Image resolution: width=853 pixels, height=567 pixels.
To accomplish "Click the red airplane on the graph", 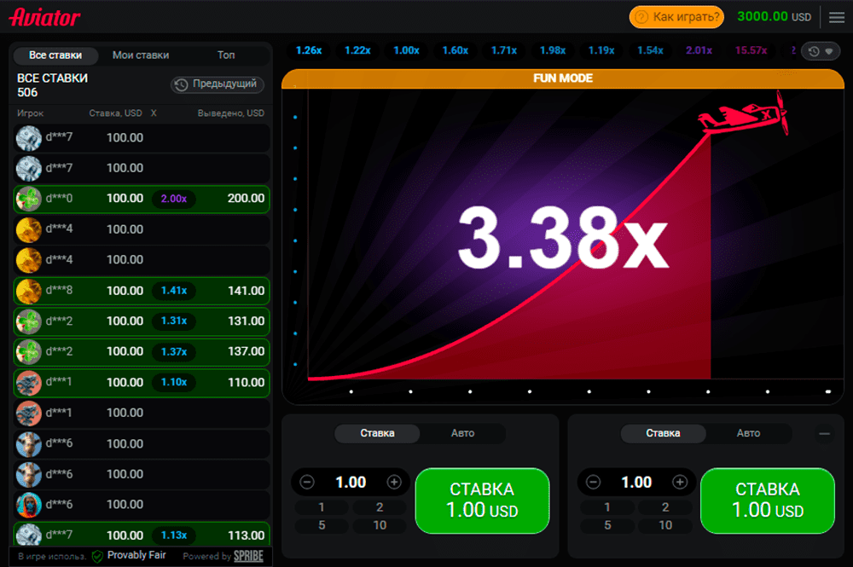I will click(742, 119).
